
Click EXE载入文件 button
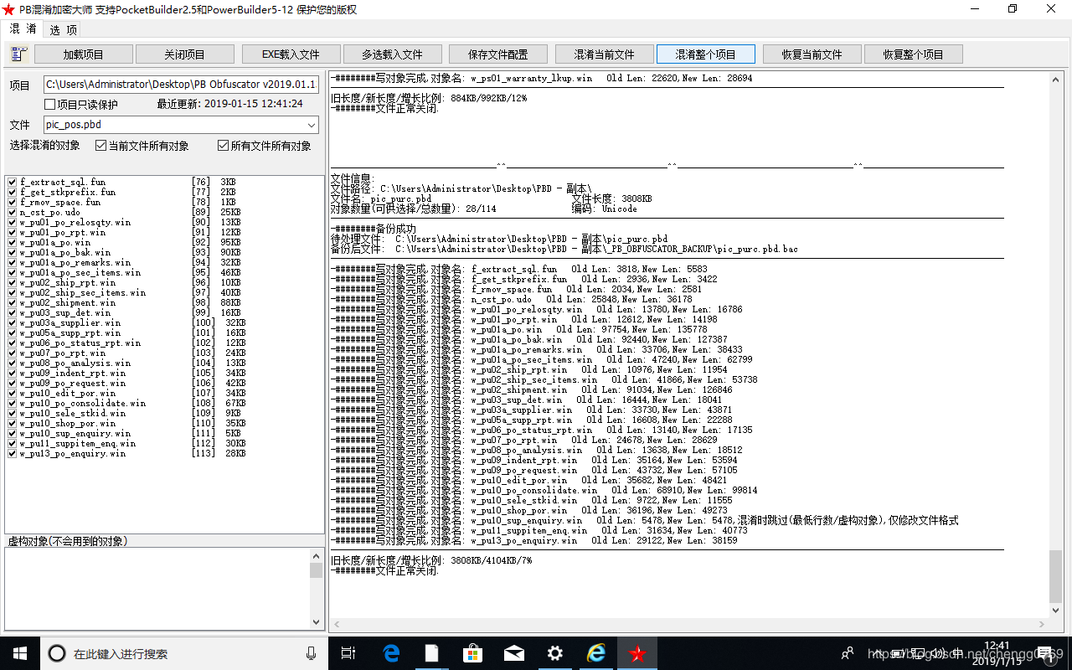291,54
